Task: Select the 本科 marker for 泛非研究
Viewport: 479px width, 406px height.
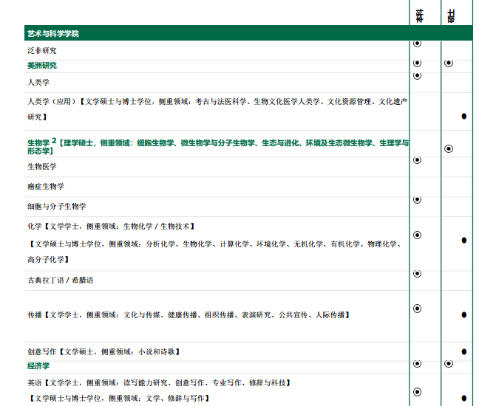Action: pos(418,44)
